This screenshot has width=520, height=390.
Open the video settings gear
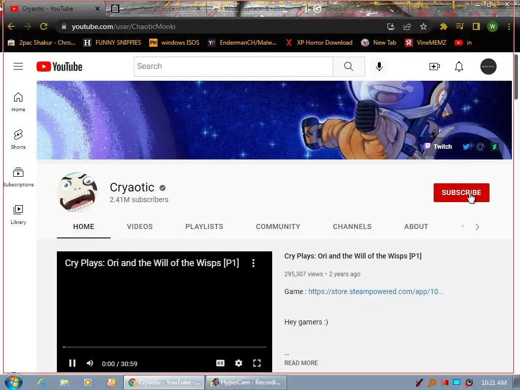click(x=239, y=363)
